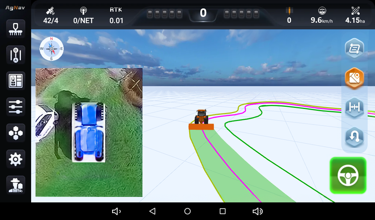375x220 pixels.
Task: Click the 0.01 RTK value
Action: pyautogui.click(x=116, y=21)
